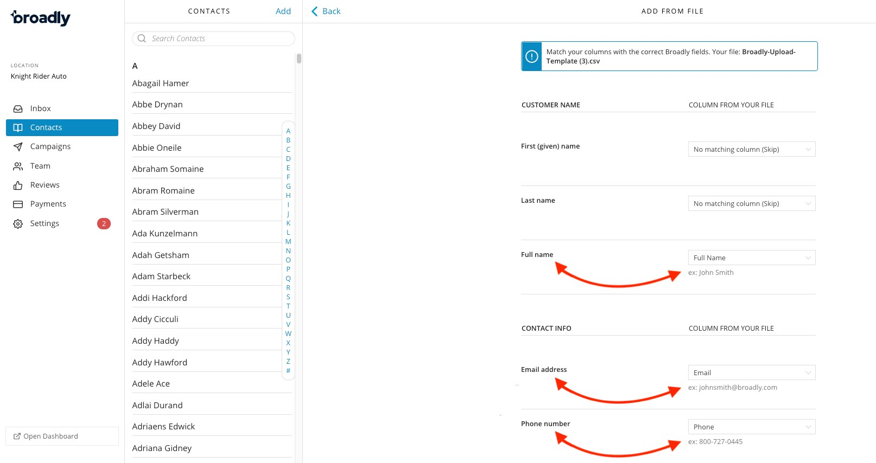Open Reviews from sidebar
This screenshot has height=463, width=876.
point(62,185)
